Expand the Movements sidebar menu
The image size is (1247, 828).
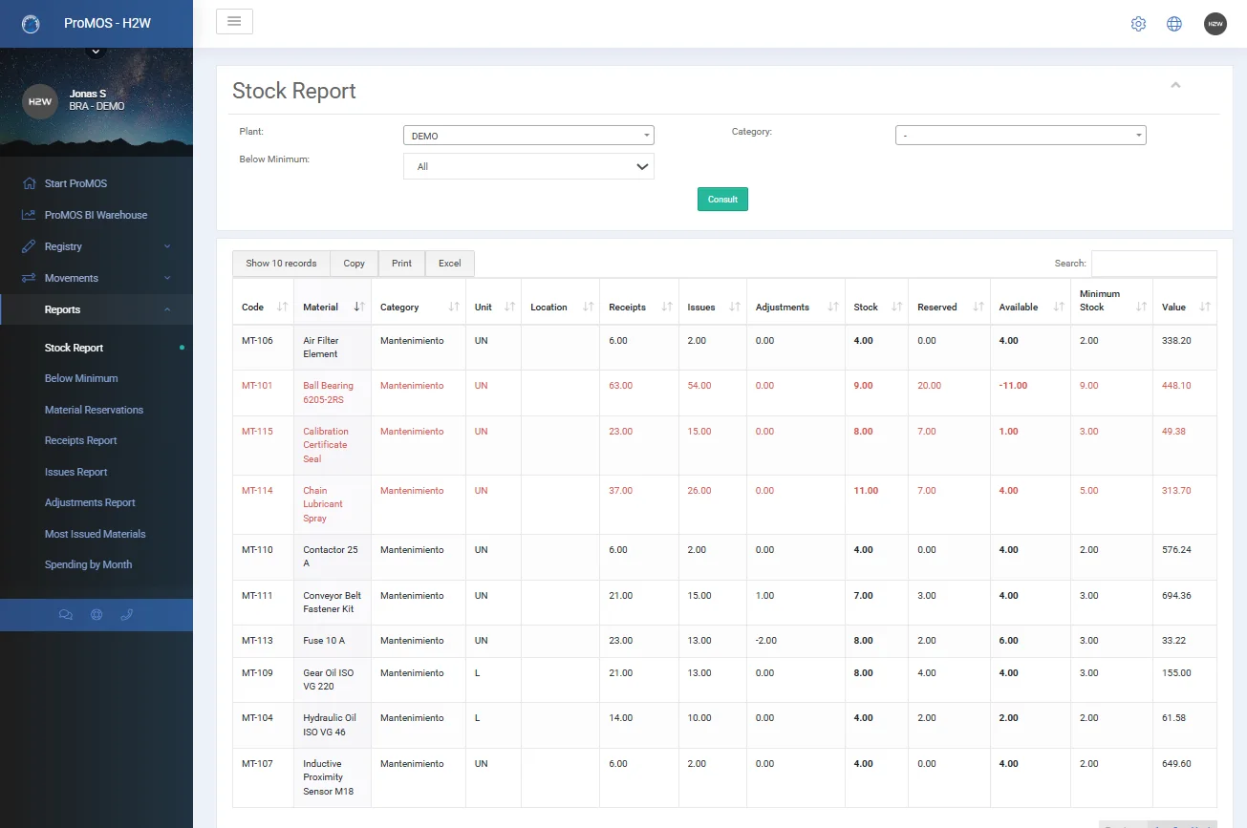[97, 278]
